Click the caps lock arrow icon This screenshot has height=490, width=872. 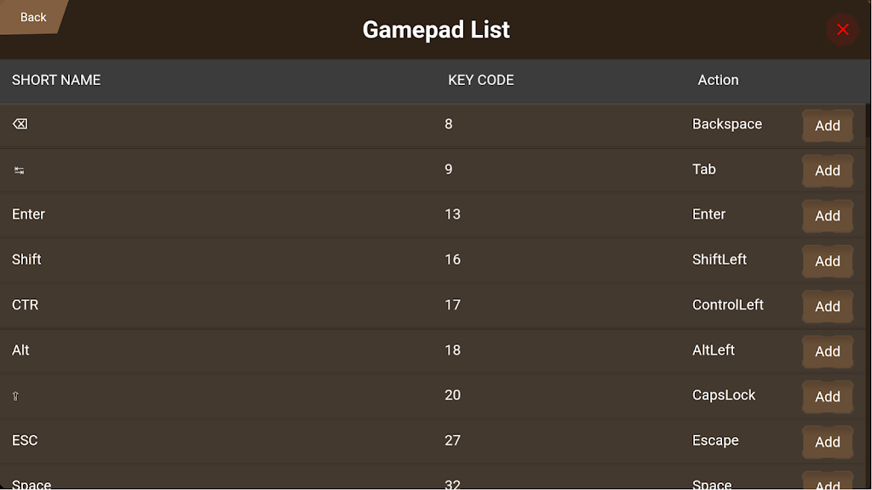click(15, 396)
